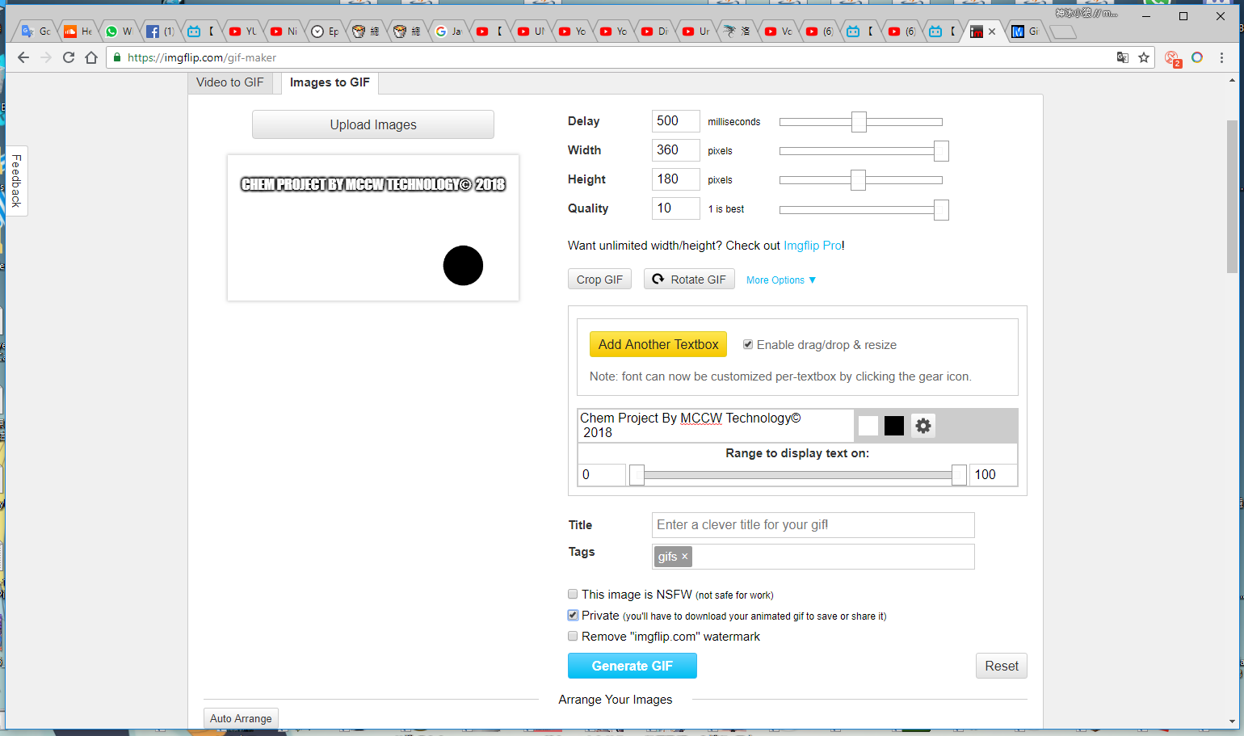Viewport: 1244px width, 736px height.
Task: Focus the Width pixels input field
Action: (x=676, y=150)
